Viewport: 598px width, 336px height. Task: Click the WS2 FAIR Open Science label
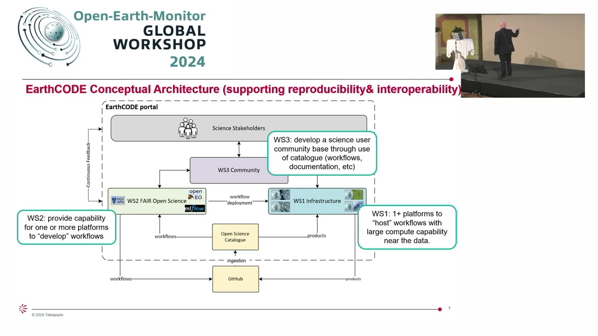tap(157, 201)
